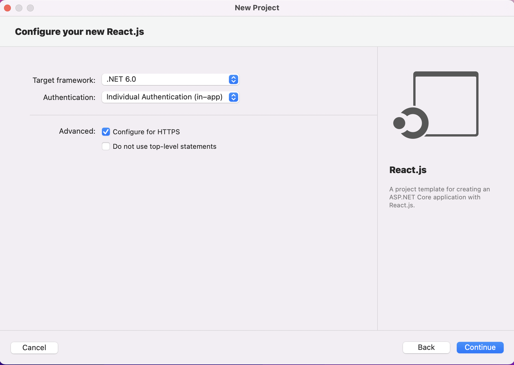
Task: Enable Do not use top-level statements
Action: [106, 147]
